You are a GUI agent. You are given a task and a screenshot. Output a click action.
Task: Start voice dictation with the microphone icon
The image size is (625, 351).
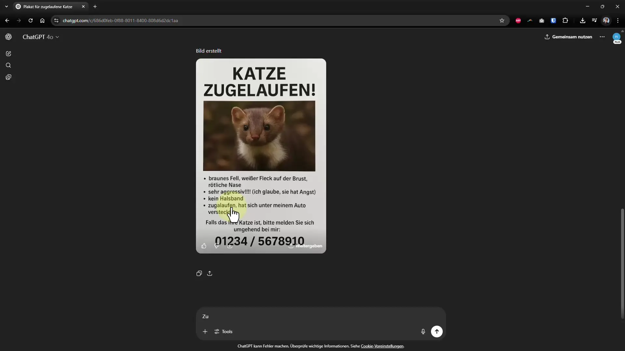pos(423,331)
